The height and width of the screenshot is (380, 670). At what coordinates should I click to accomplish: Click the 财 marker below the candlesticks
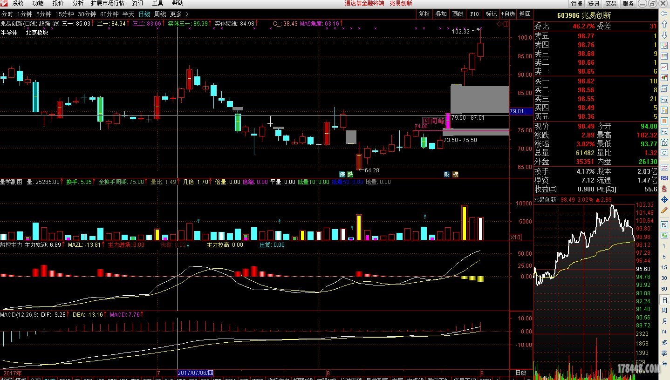coord(447,175)
